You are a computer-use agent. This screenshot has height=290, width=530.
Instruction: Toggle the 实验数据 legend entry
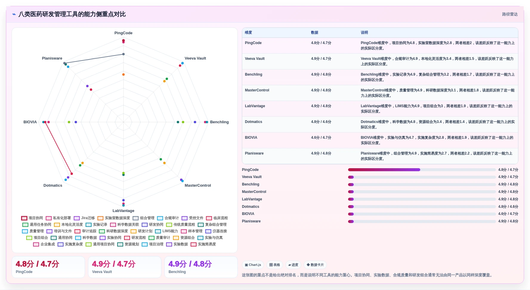click(x=177, y=244)
